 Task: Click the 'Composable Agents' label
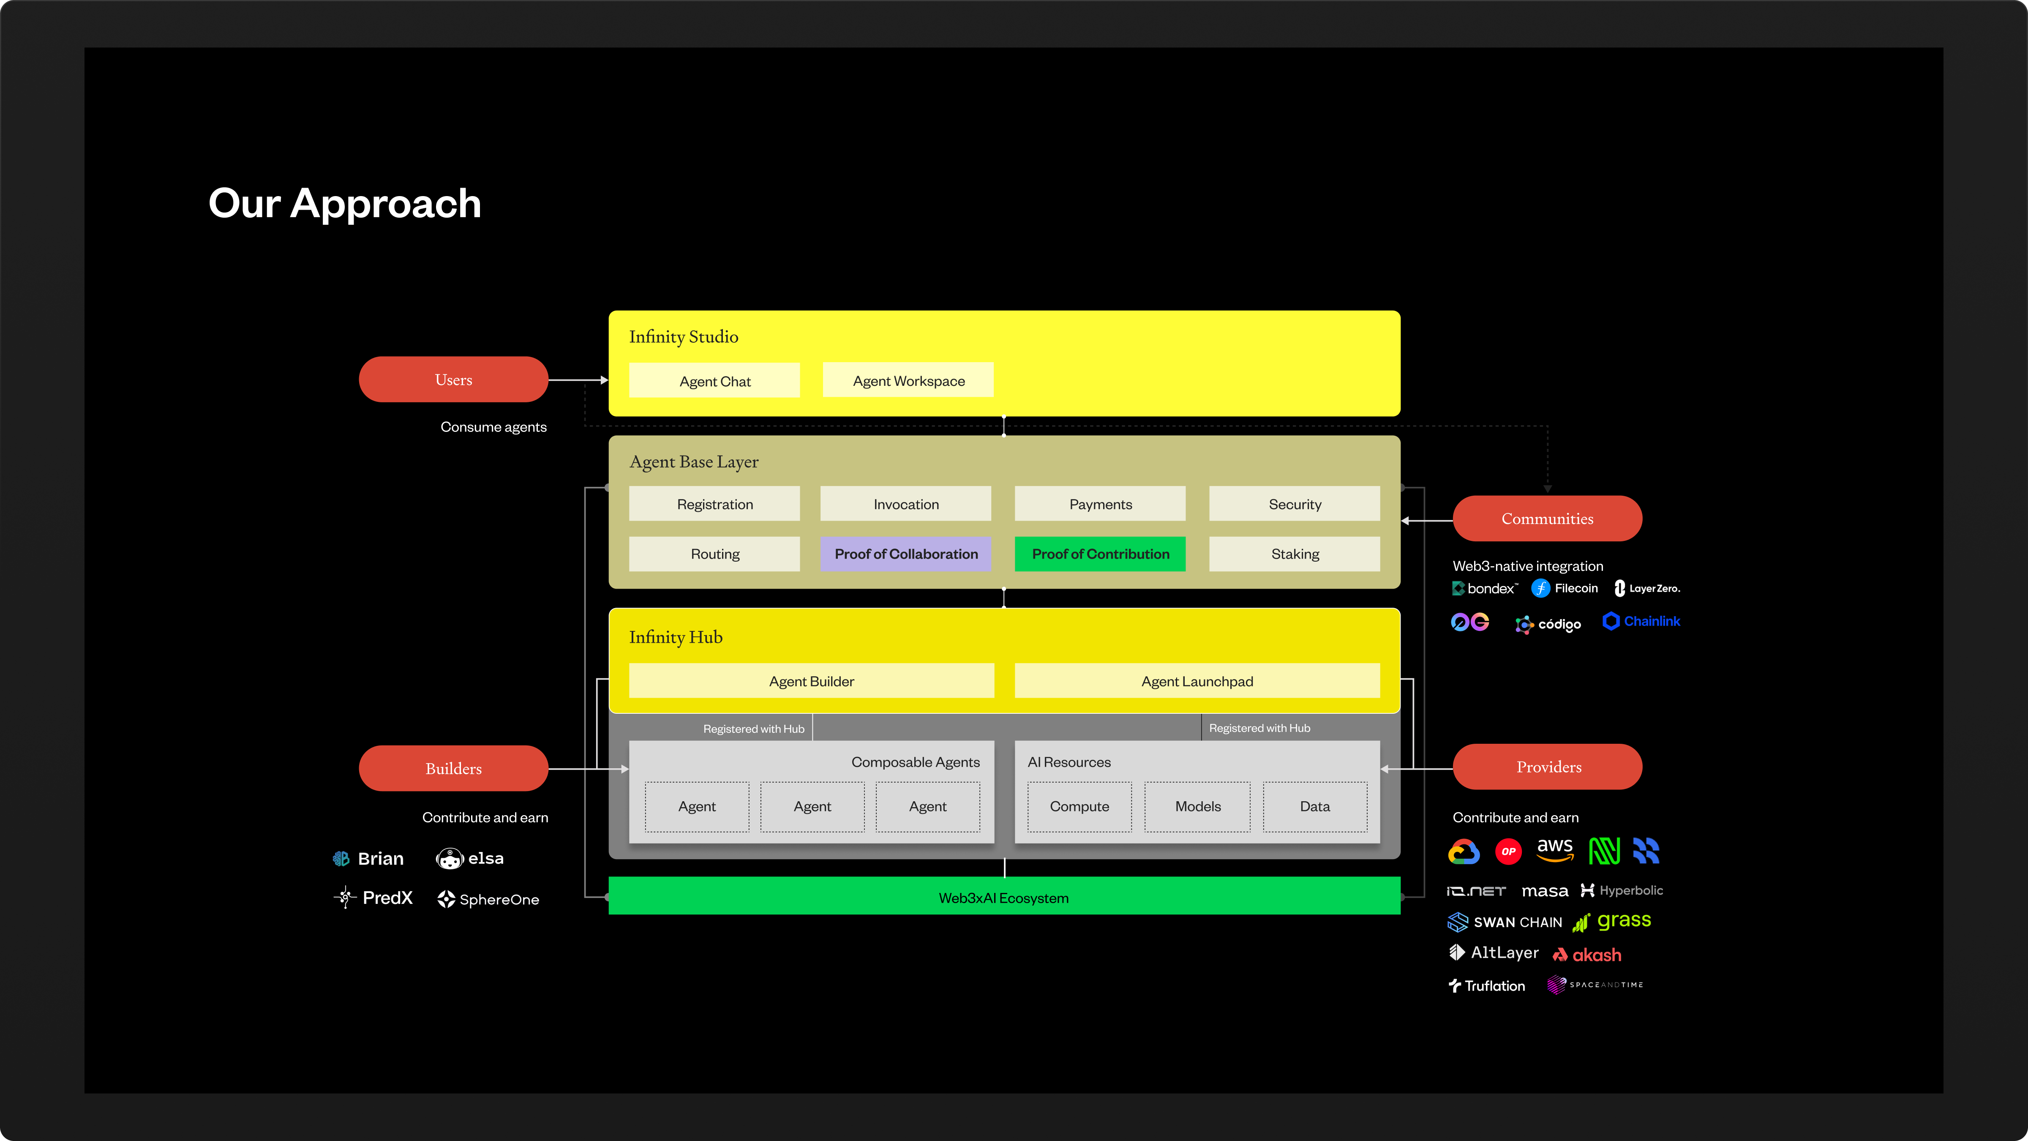click(x=916, y=762)
